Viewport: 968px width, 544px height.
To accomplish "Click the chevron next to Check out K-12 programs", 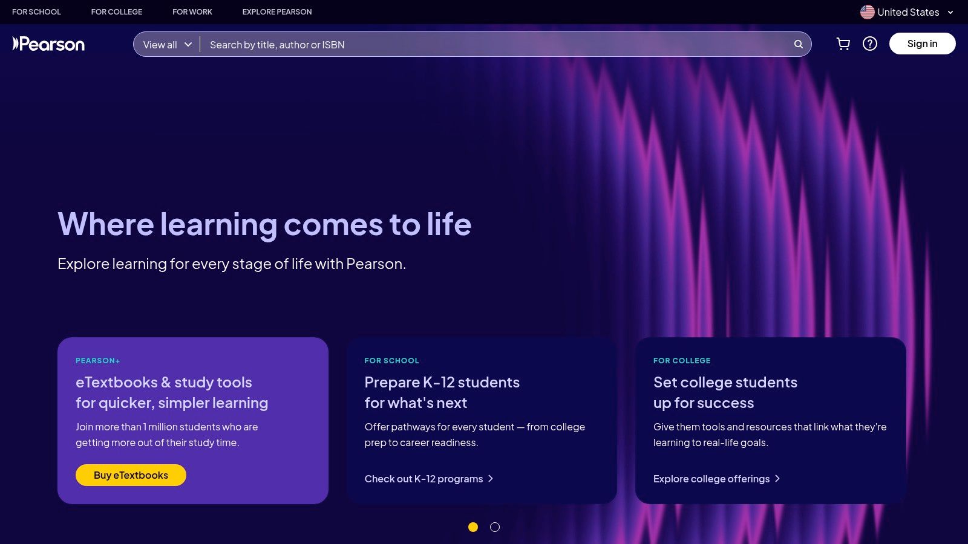I will [x=491, y=479].
